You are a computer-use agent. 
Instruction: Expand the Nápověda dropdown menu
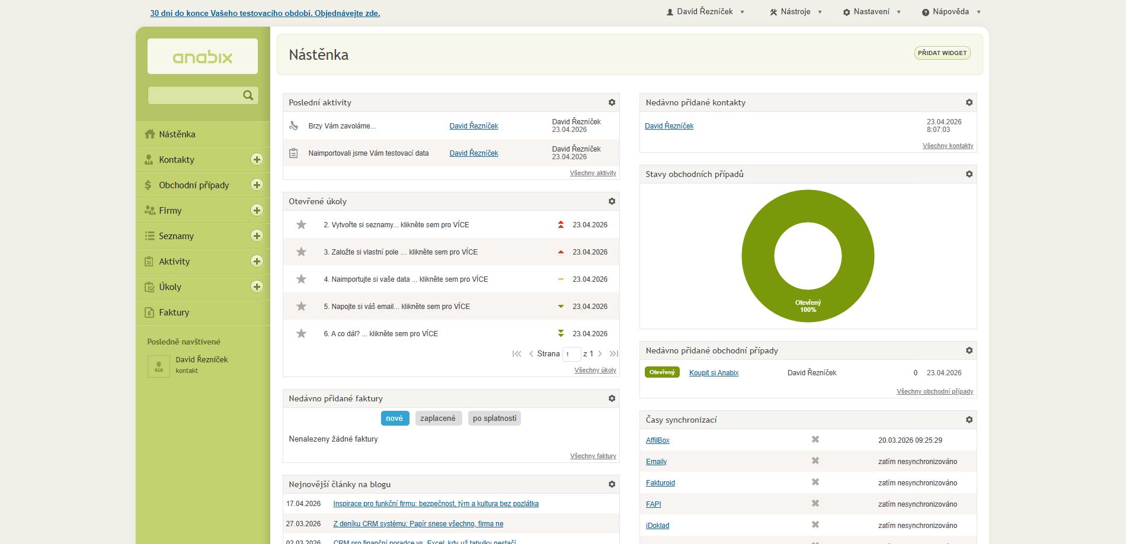pyautogui.click(x=951, y=12)
